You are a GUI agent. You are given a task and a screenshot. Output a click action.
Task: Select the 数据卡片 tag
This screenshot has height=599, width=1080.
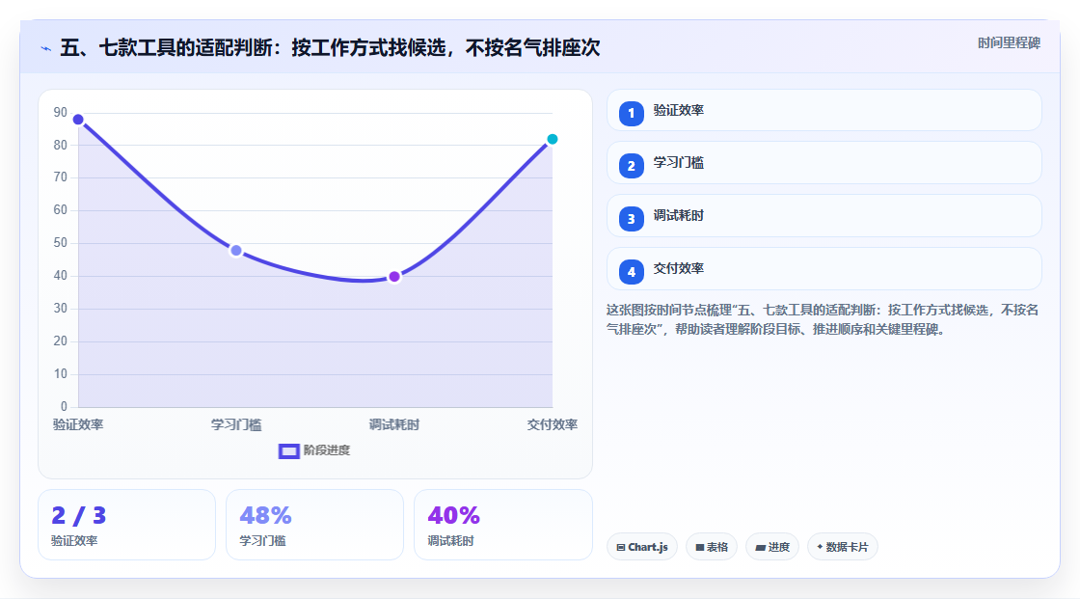tap(843, 547)
